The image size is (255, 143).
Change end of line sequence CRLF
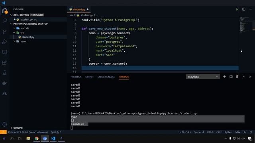[x=219, y=132]
